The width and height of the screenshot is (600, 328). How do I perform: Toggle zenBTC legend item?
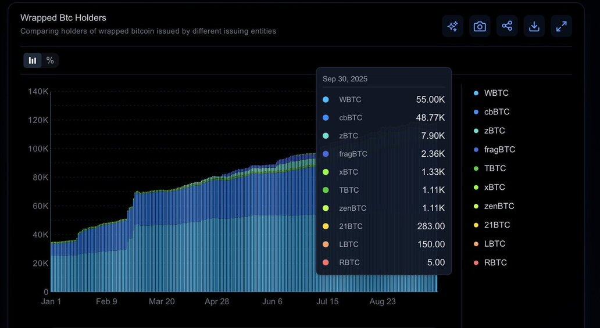(x=499, y=206)
